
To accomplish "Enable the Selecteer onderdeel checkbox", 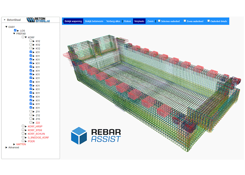I will pyautogui.click(x=159, y=21).
